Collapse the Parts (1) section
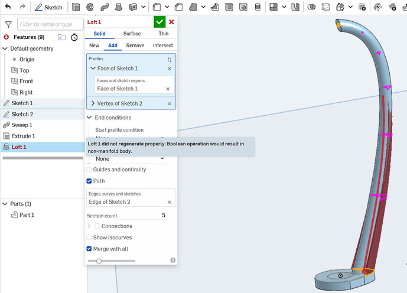The image size is (407, 293). click(x=5, y=204)
